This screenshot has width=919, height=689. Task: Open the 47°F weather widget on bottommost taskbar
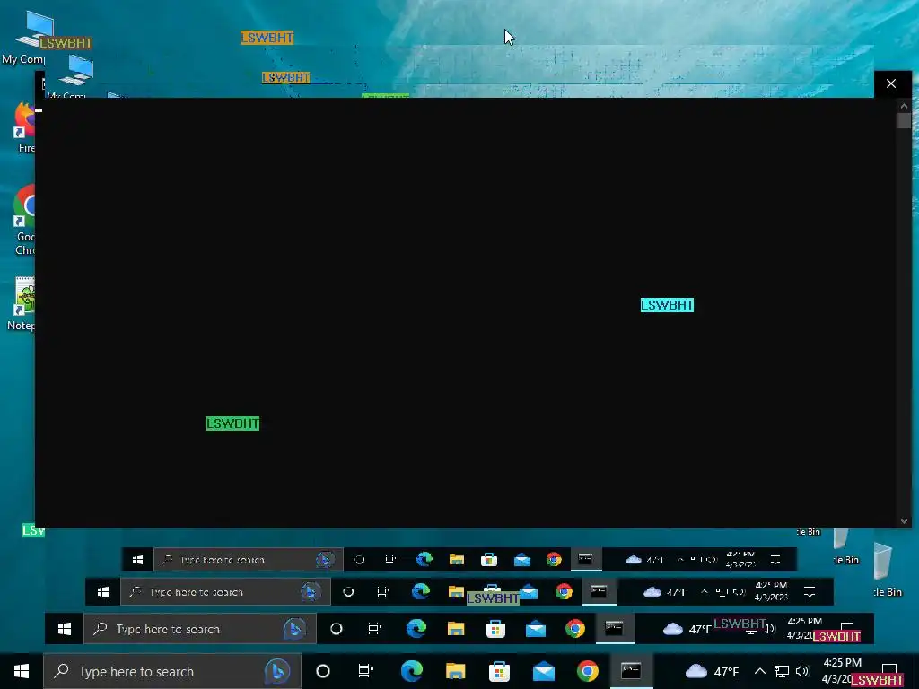(x=712, y=671)
